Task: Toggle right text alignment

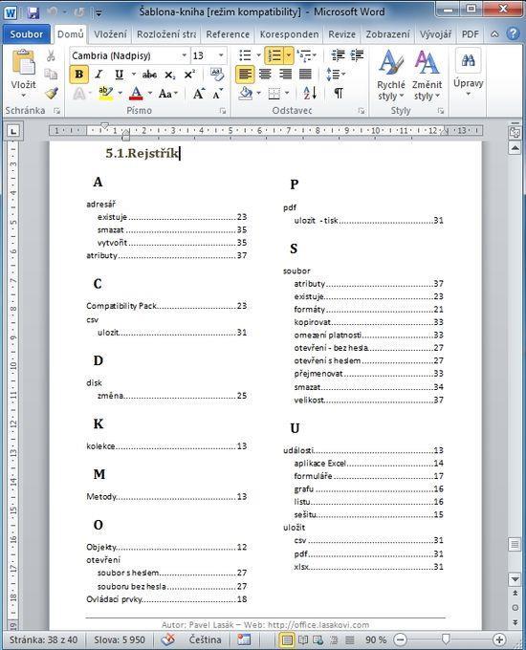Action: coord(285,75)
